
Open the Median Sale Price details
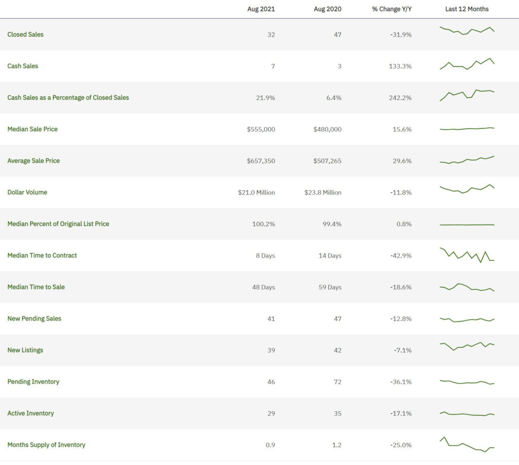click(32, 129)
